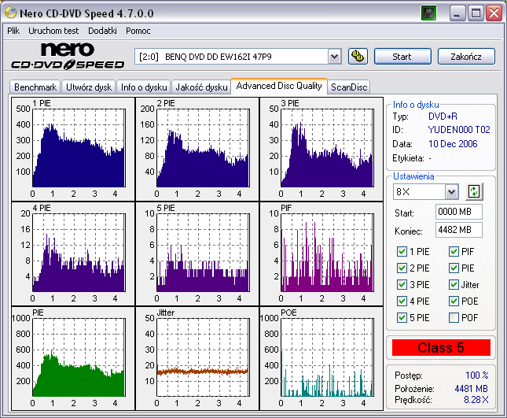507x418 pixels.
Task: Toggle the PIE checkbox in settings
Action: 454,268
